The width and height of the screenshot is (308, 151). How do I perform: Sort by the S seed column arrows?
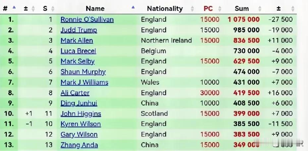(52, 9)
